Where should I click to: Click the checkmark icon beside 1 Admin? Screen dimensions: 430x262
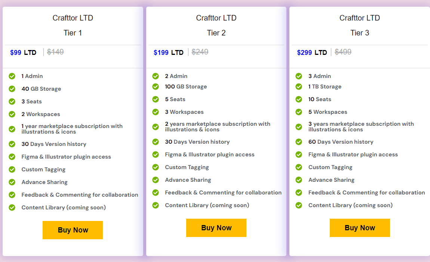click(12, 76)
